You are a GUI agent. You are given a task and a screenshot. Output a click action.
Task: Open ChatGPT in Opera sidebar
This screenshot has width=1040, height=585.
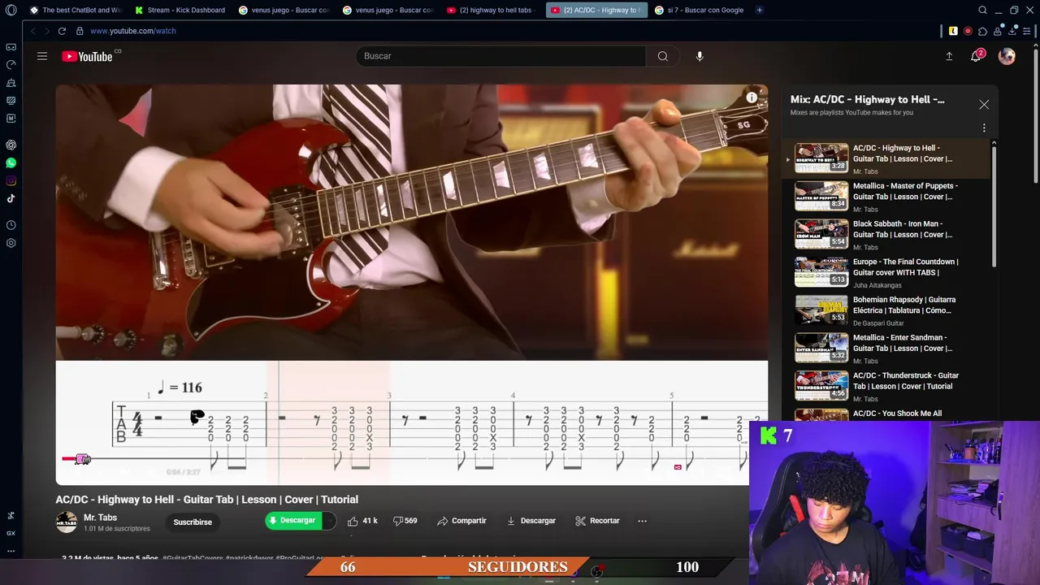[x=11, y=145]
